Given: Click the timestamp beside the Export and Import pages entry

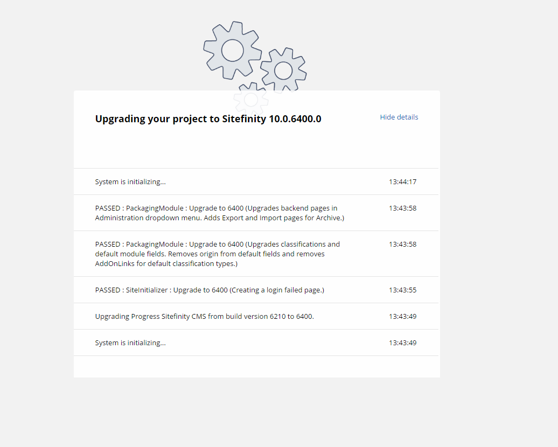Looking at the screenshot, I should point(402,208).
